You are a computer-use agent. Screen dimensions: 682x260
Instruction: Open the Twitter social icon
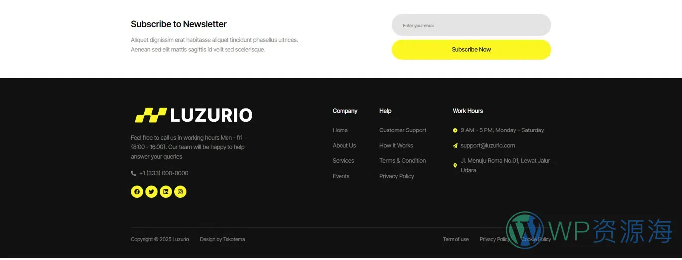(x=151, y=192)
